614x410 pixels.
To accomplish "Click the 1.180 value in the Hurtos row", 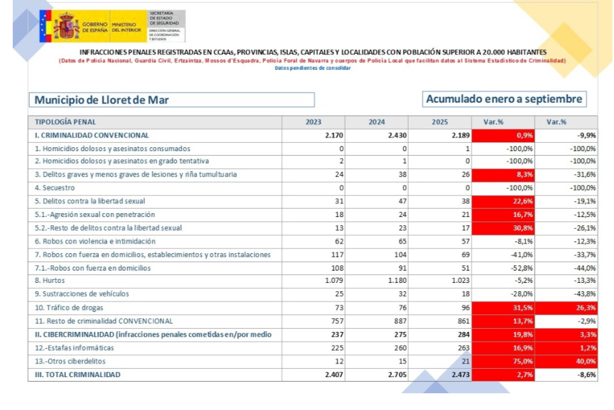I will (x=394, y=281).
